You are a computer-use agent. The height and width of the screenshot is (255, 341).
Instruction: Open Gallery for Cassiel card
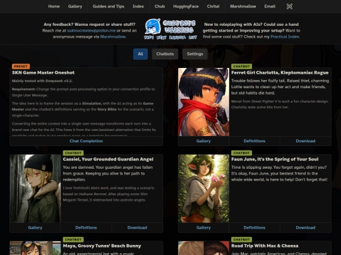tap(35, 228)
